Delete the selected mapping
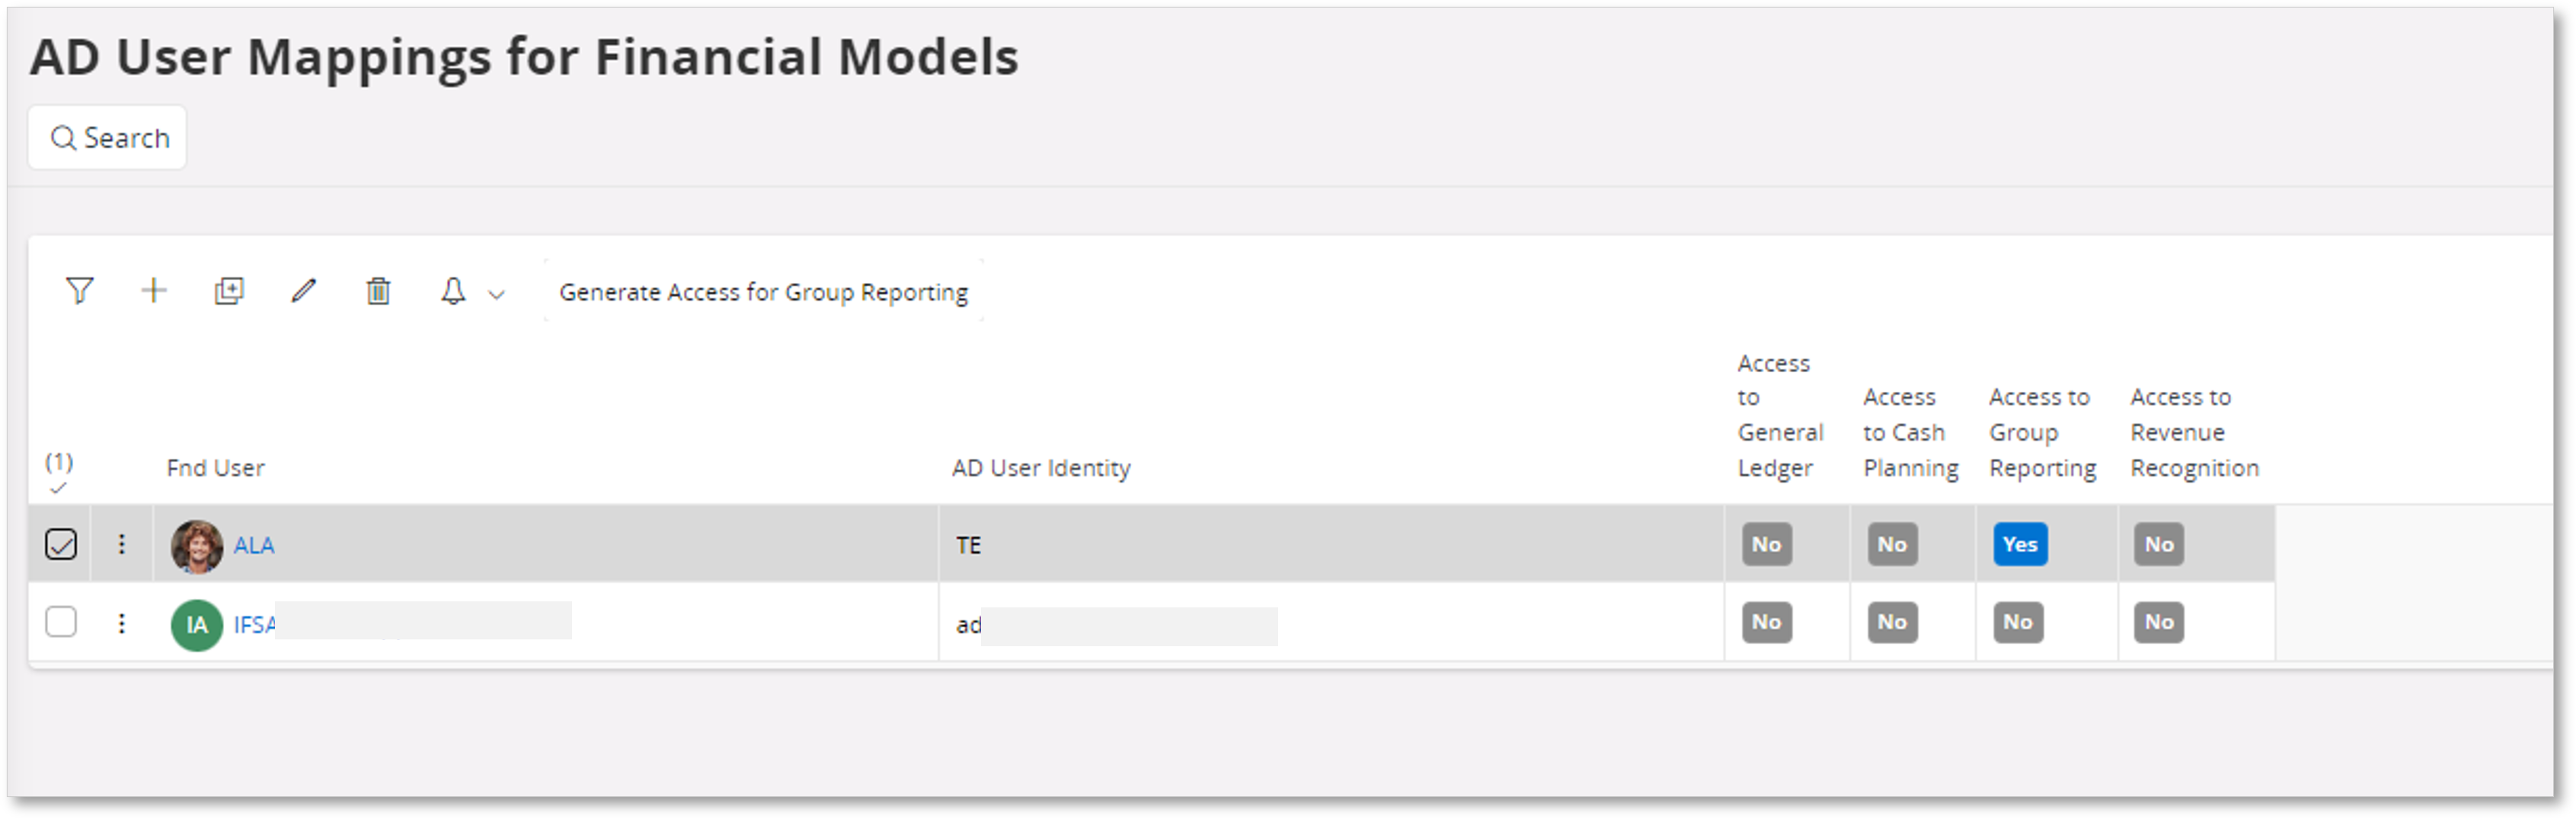 point(378,291)
